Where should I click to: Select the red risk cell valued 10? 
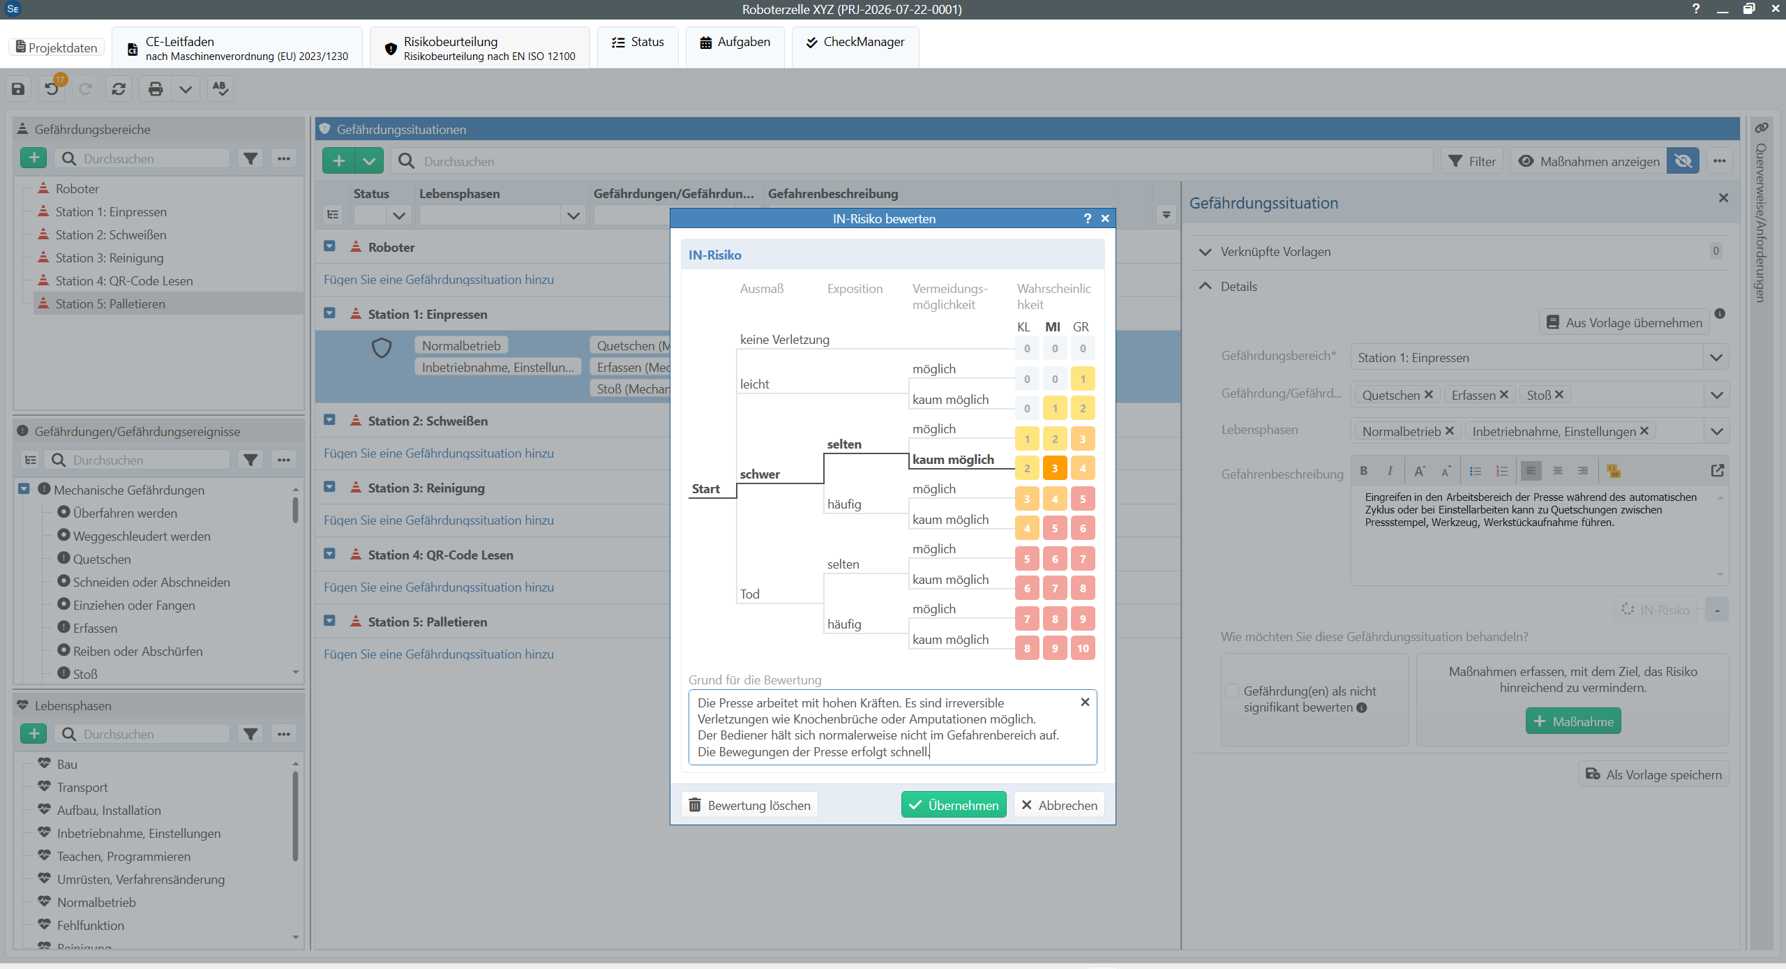(x=1083, y=648)
